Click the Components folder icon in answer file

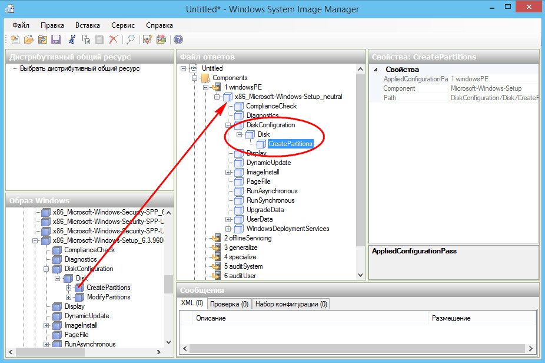pyautogui.click(x=205, y=78)
